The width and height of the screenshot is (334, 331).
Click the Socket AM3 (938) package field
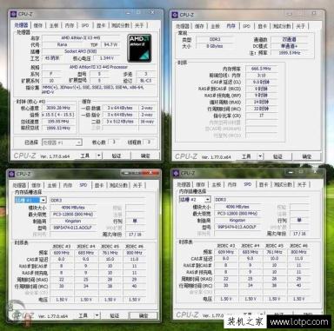point(81,51)
